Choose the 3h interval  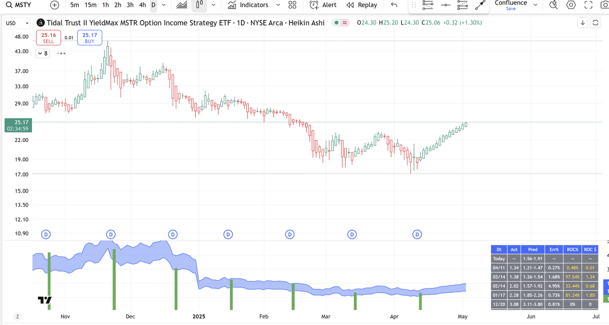[130, 5]
